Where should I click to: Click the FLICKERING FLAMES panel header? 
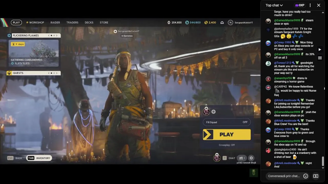coord(34,36)
